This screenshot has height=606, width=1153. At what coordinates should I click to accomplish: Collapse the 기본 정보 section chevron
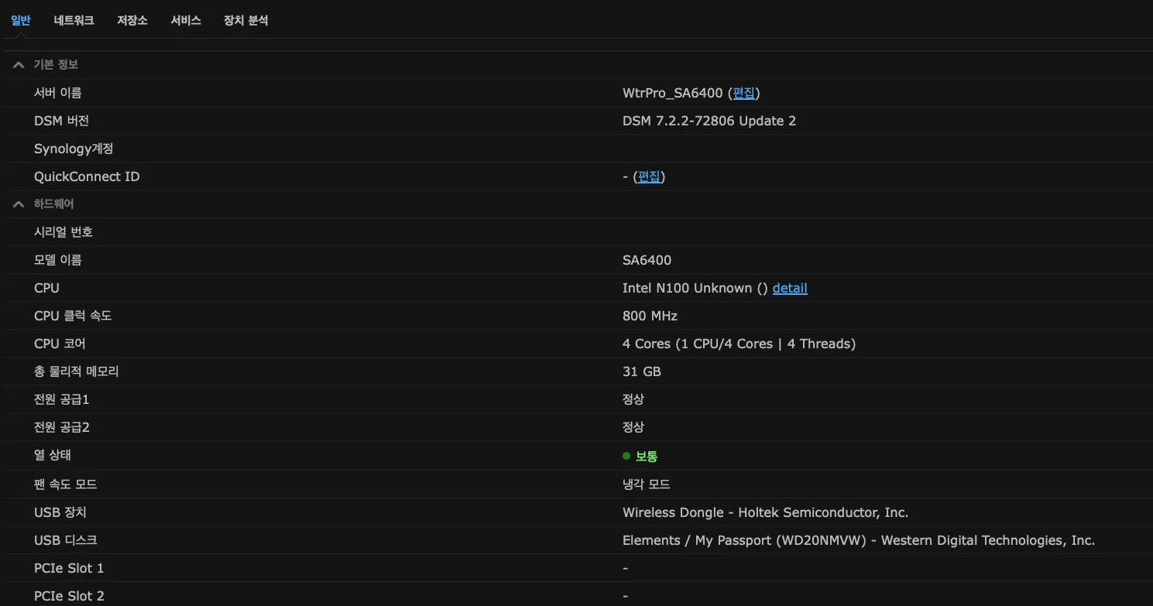[19, 65]
